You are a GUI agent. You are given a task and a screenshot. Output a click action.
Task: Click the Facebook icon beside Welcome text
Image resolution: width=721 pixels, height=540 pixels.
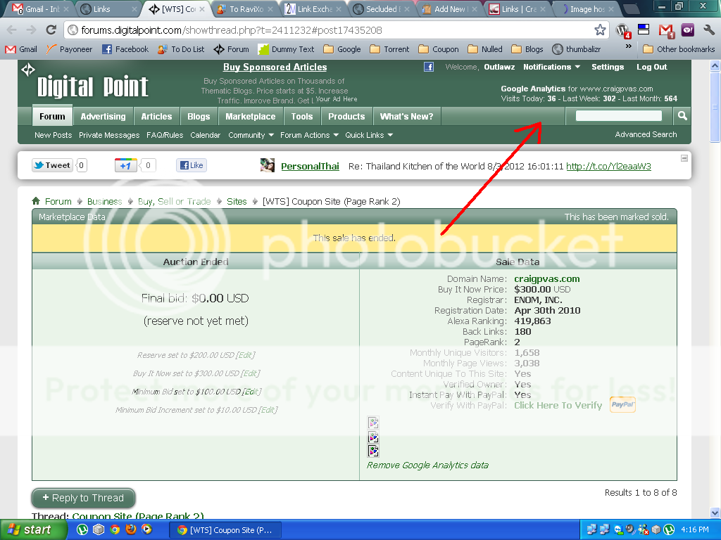[429, 67]
